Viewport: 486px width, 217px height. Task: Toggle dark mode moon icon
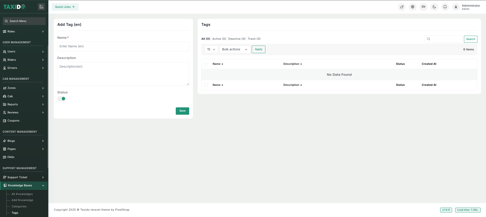(x=434, y=7)
